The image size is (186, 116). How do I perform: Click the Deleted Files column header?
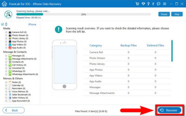155,45
